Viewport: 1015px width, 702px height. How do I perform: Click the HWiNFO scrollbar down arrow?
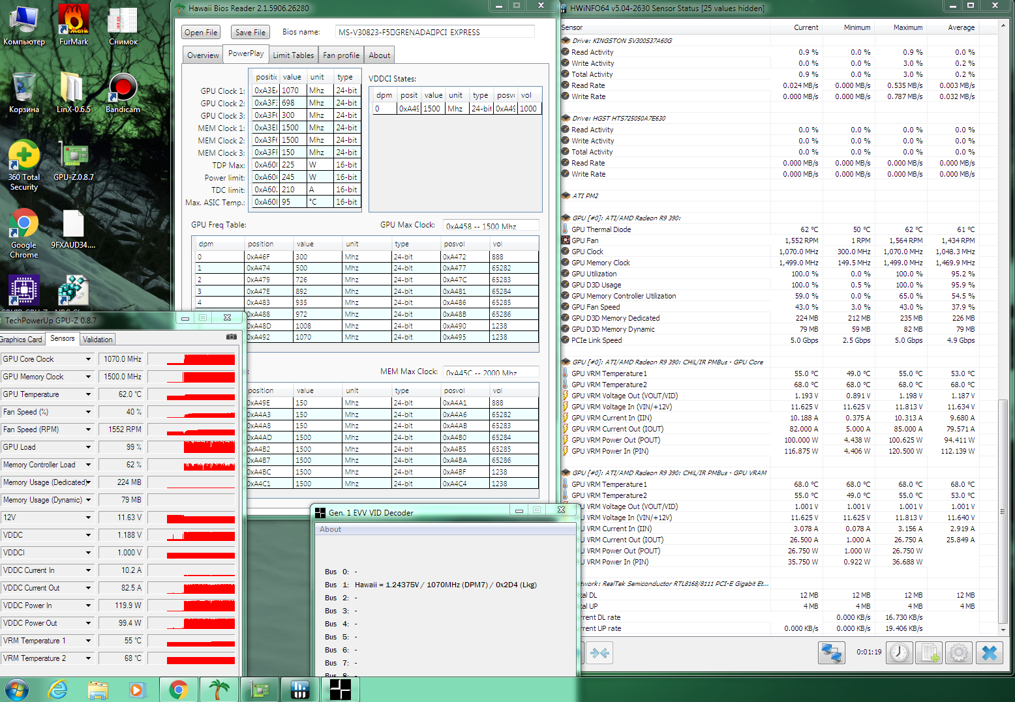(1003, 630)
